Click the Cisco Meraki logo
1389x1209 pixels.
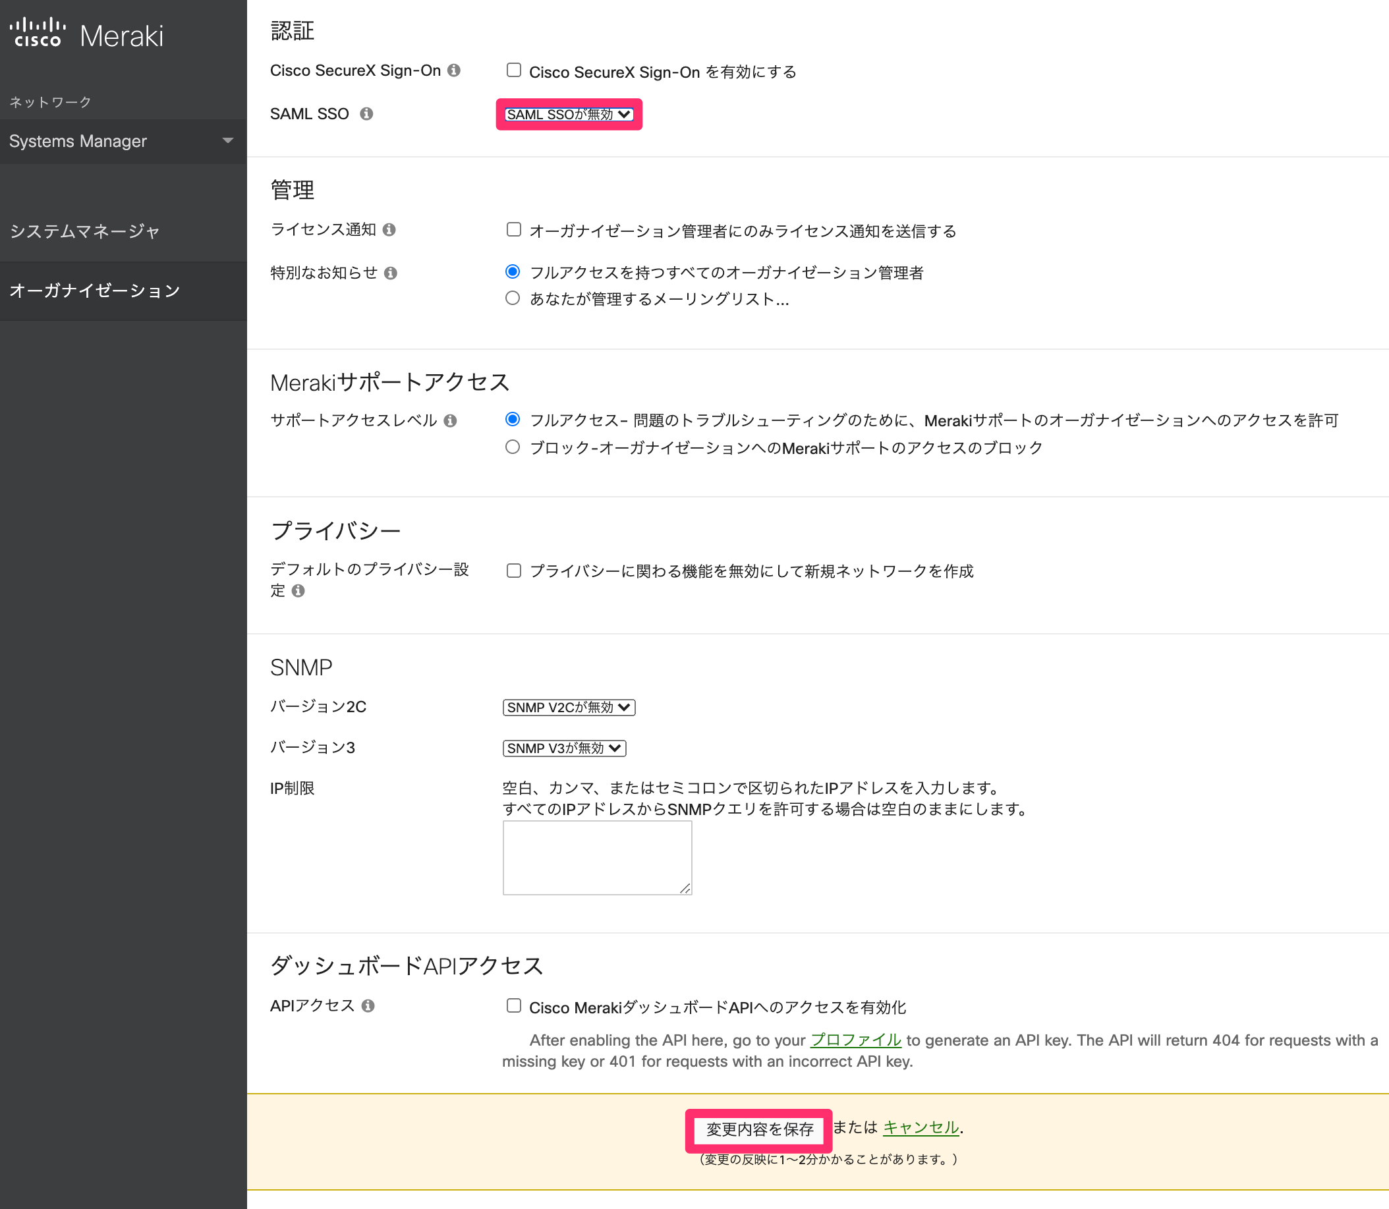(86, 34)
